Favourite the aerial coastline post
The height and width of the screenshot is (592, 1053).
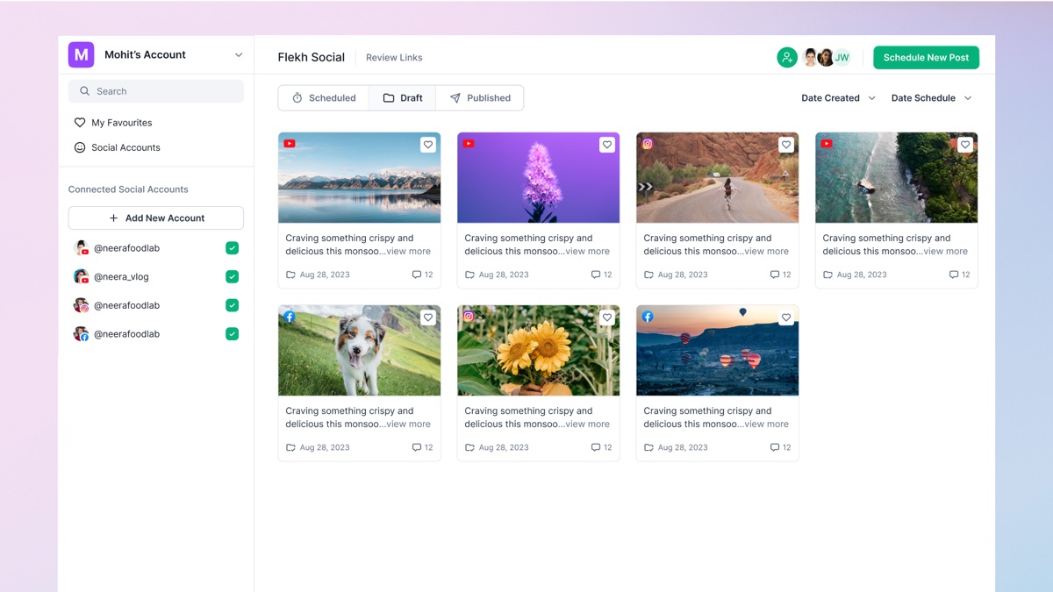[x=965, y=145]
